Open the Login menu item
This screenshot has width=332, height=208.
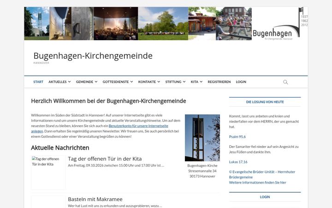click(241, 82)
